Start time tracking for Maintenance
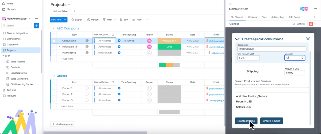This screenshot has width=321, height=134. coord(119,53)
